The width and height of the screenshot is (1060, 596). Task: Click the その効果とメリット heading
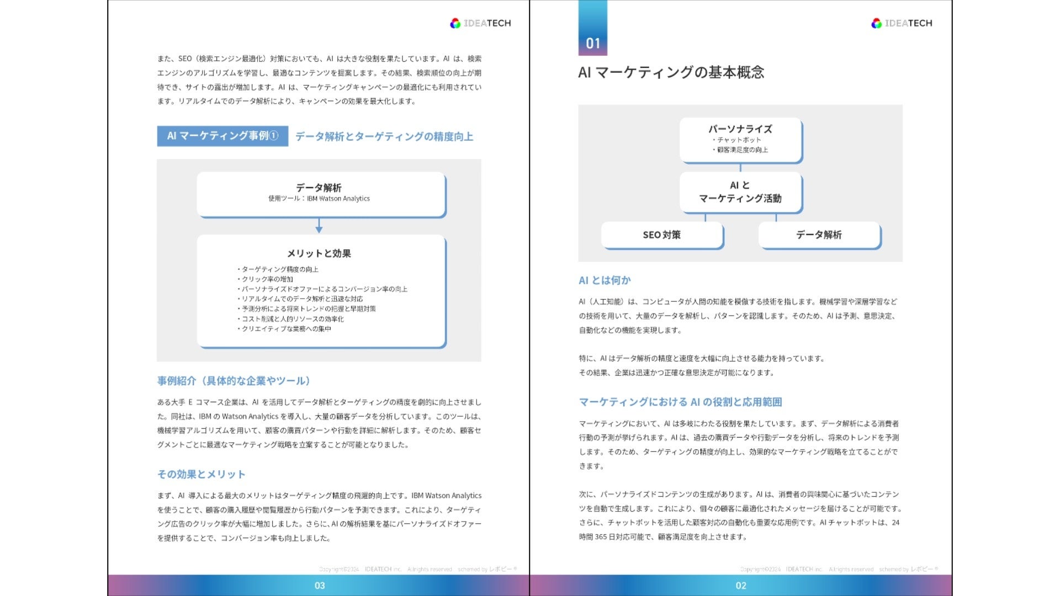coord(201,474)
